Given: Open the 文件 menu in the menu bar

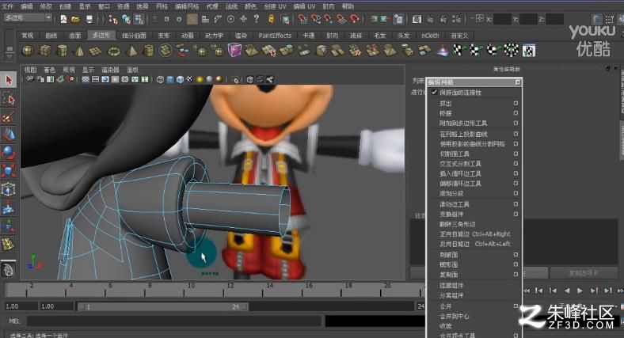Looking at the screenshot, I should click(x=8, y=6).
